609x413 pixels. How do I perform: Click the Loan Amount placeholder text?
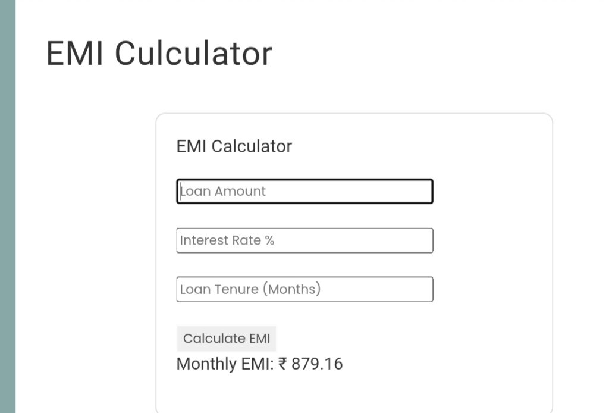click(x=222, y=191)
